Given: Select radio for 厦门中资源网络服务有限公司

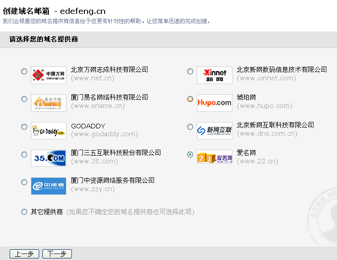Looking at the screenshot, I should click(24, 182).
